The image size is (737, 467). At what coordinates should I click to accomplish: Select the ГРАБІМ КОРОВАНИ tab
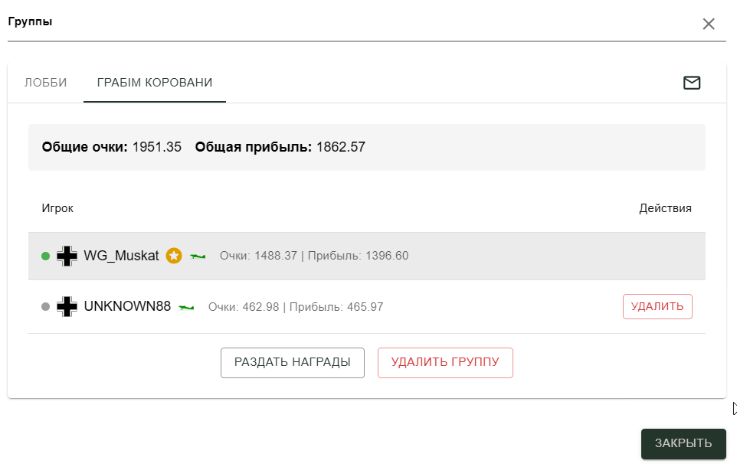(x=155, y=83)
